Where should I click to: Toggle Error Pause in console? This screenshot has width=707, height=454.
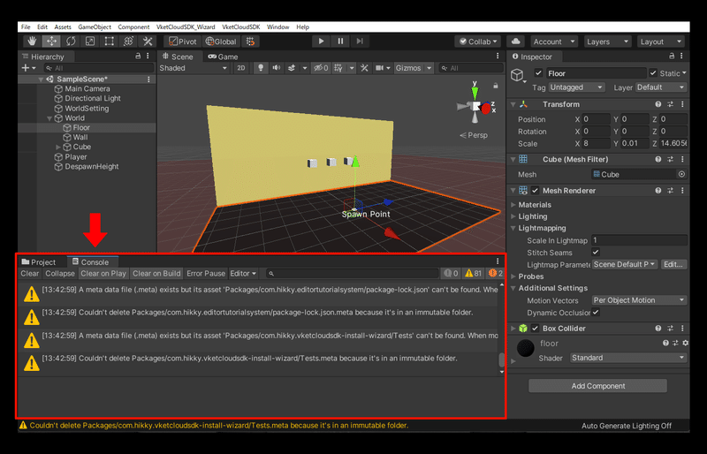(x=206, y=273)
